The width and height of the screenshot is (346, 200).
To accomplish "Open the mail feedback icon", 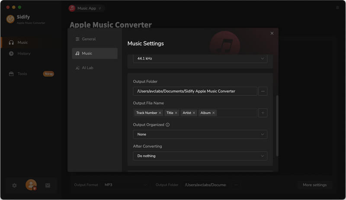I will (48, 185).
